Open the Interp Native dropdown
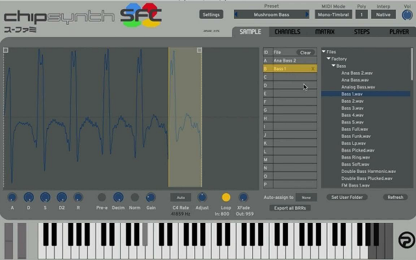This screenshot has width=416, height=260. click(383, 14)
